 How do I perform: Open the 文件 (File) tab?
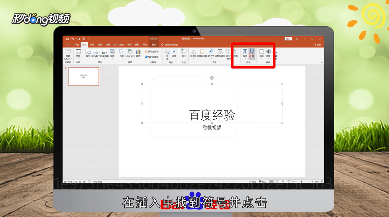pyautogui.click(x=68, y=45)
